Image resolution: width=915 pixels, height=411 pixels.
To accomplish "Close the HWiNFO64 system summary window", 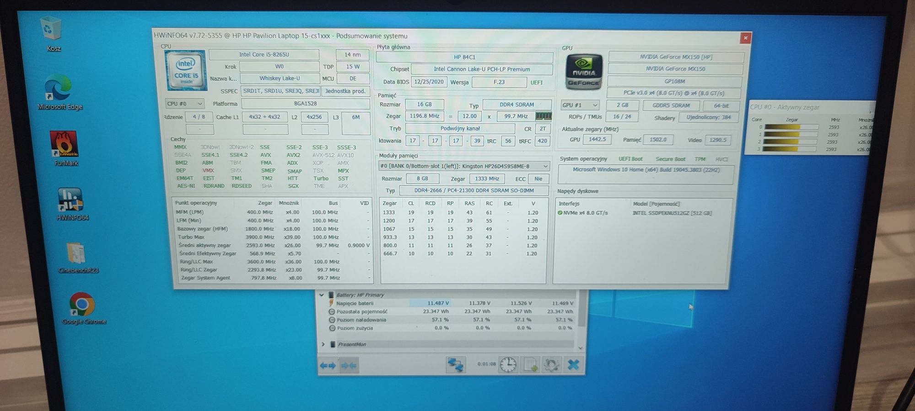I will point(745,38).
